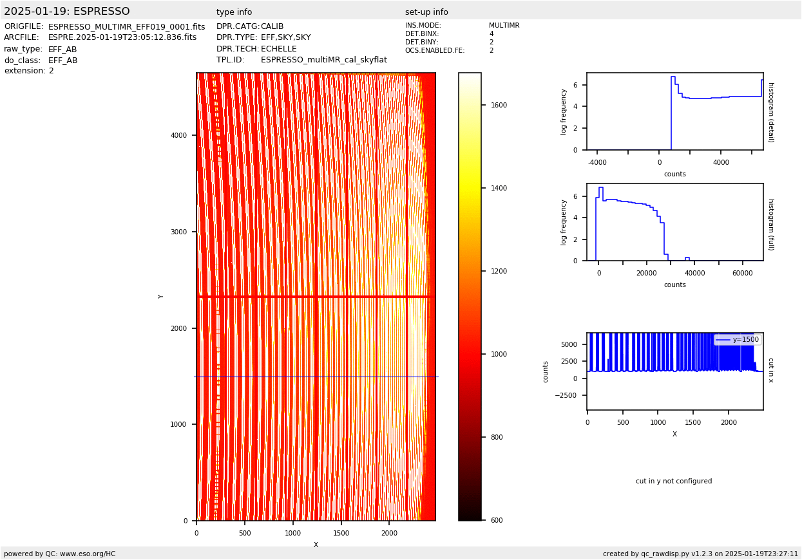Click the 'cut in y not configured' text
This screenshot has height=560, width=802.
click(x=673, y=481)
